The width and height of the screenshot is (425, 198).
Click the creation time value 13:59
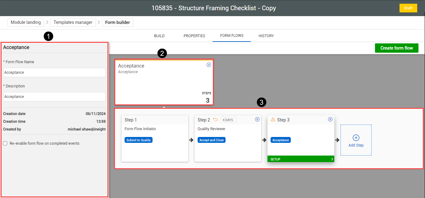101,121
